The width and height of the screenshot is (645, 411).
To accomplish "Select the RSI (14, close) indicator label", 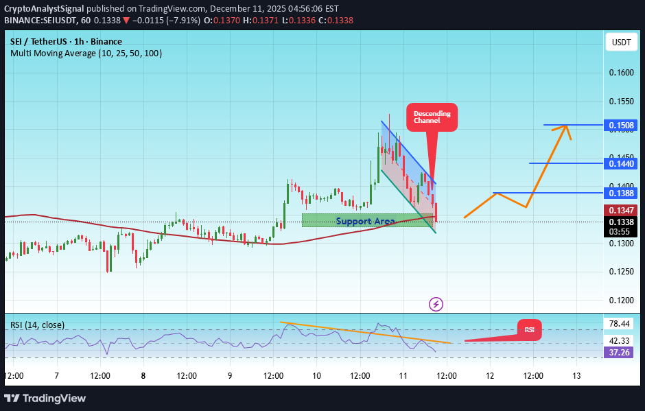I will (37, 323).
